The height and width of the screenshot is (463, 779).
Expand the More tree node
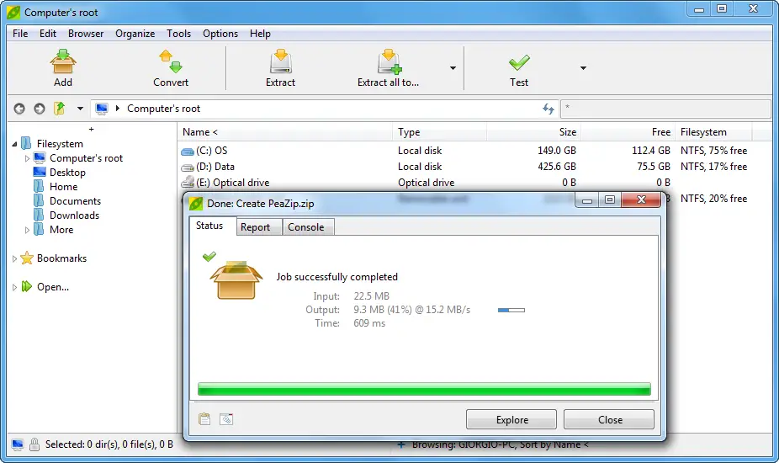tap(27, 231)
